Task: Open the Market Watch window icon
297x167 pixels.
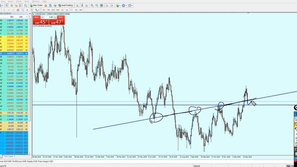Action: point(6,6)
